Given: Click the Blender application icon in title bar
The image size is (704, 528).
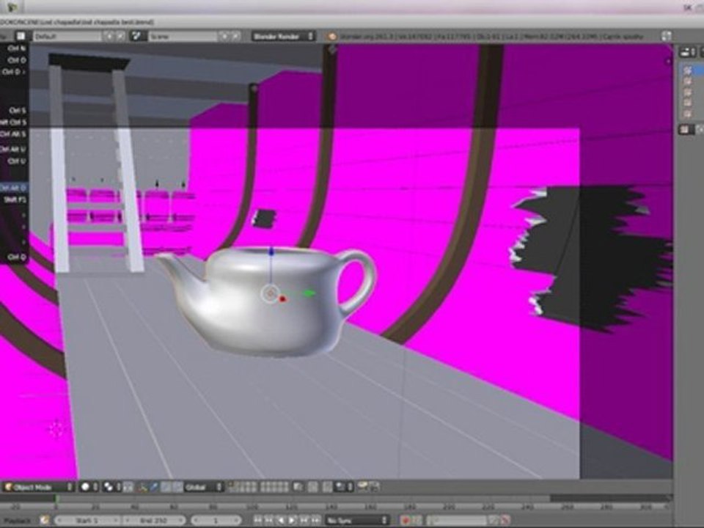Looking at the screenshot, I should coord(13,7).
